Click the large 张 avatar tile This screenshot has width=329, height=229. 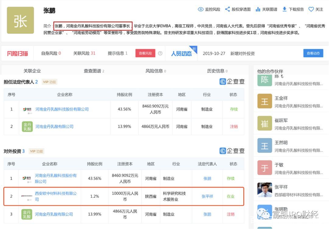coord(20,20)
